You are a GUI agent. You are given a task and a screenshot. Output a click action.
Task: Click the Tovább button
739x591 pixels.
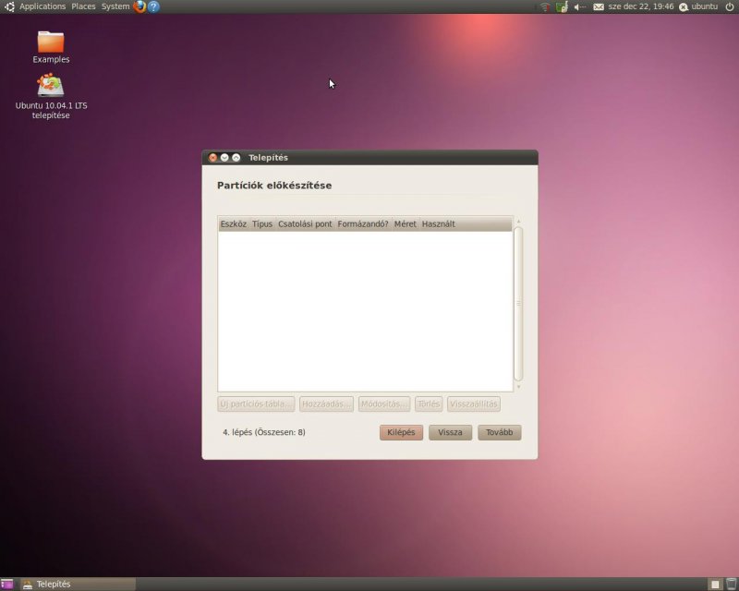[x=499, y=432]
